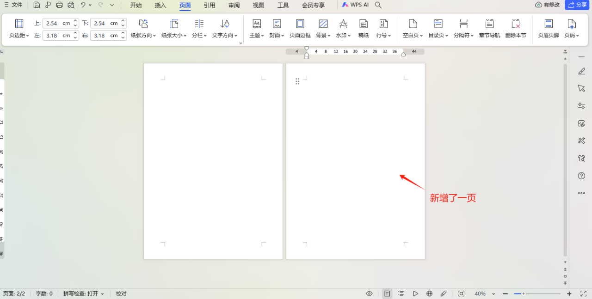
Task: Open the 页码 page number dropdown
Action: click(x=572, y=29)
